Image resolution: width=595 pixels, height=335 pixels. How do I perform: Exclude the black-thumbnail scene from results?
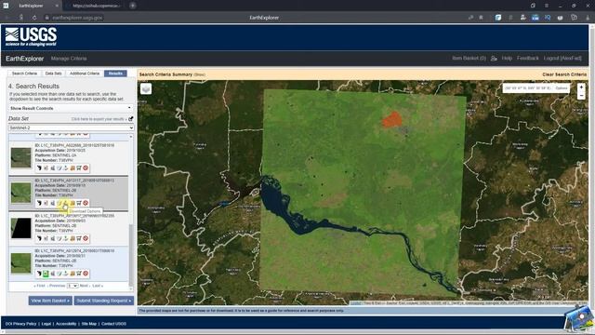tap(86, 238)
